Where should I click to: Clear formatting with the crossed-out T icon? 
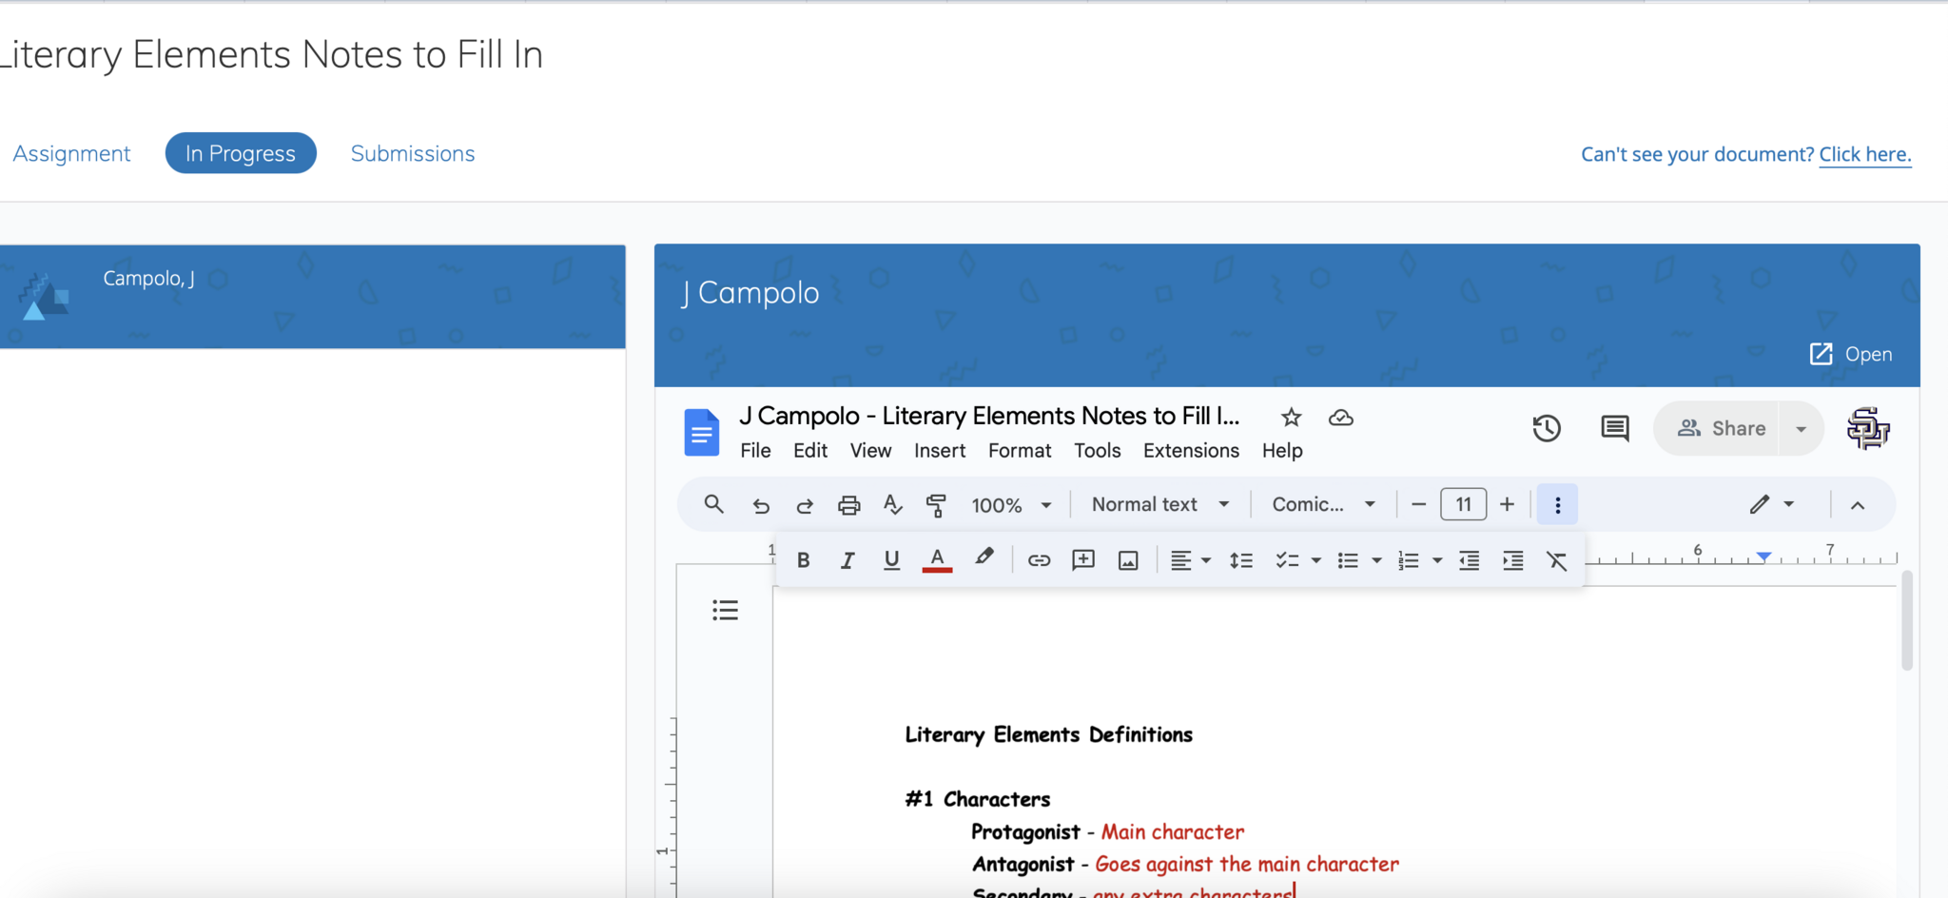[x=1556, y=560]
